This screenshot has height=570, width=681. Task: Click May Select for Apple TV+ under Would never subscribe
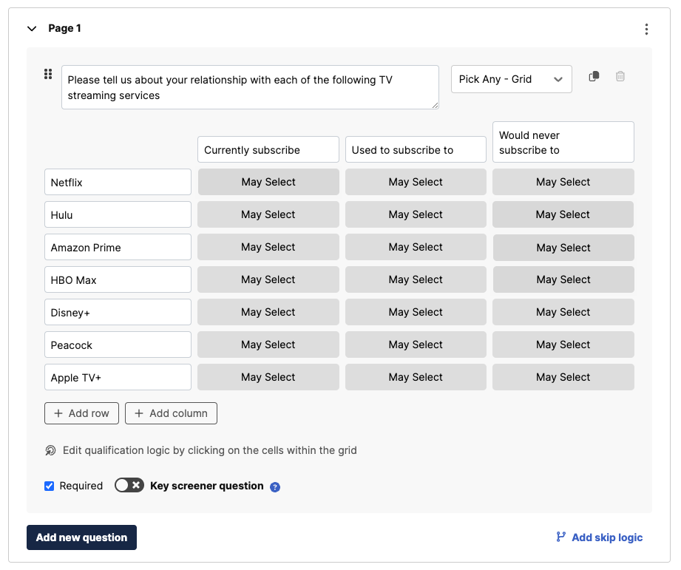point(563,377)
